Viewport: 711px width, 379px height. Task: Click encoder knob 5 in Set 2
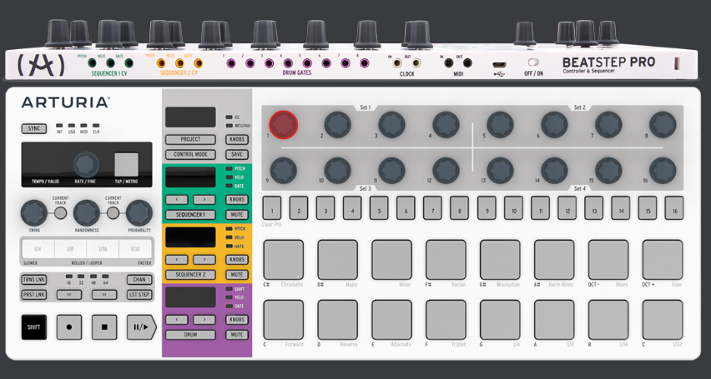click(500, 124)
